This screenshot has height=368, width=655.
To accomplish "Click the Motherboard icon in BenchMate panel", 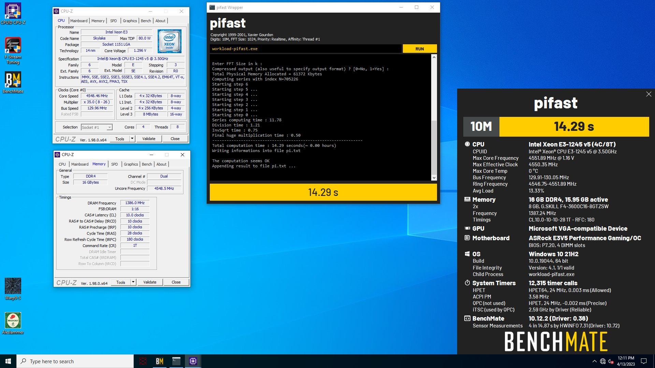I will 467,238.
